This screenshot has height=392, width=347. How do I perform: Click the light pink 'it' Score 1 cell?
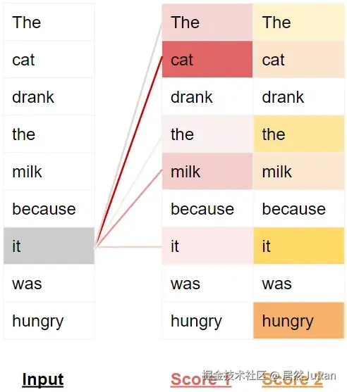click(207, 246)
